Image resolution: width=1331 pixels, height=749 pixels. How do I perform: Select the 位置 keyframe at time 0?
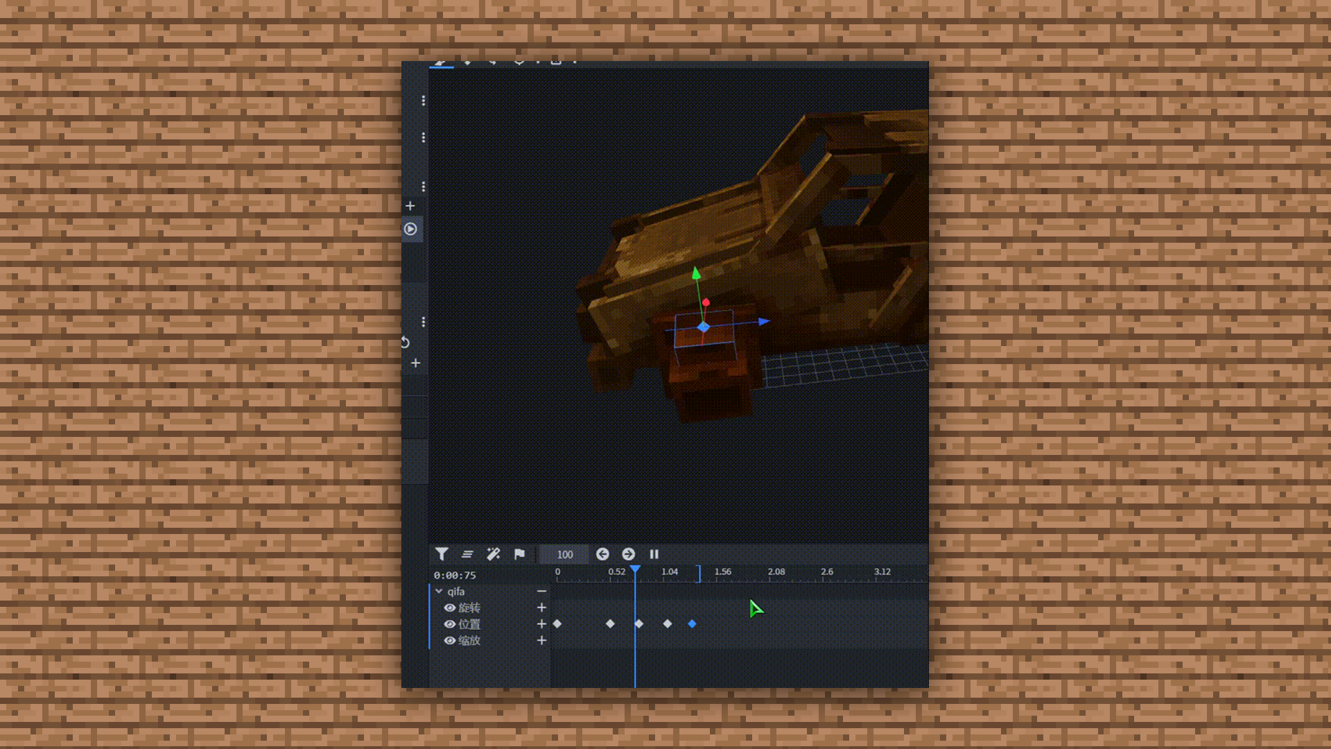(x=557, y=624)
